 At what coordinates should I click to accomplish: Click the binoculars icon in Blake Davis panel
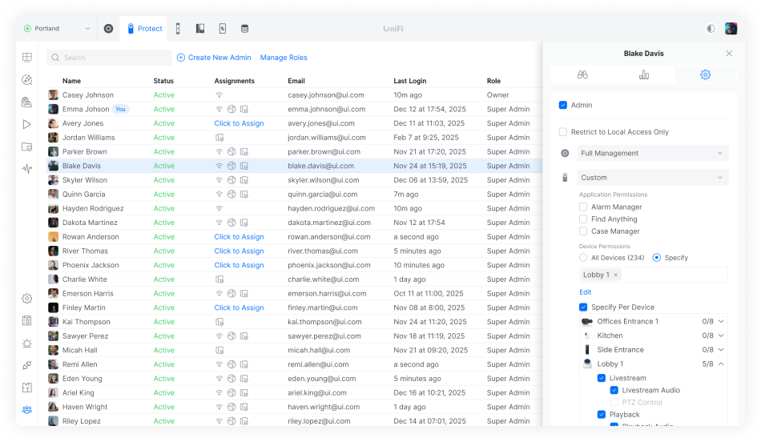pyautogui.click(x=583, y=74)
